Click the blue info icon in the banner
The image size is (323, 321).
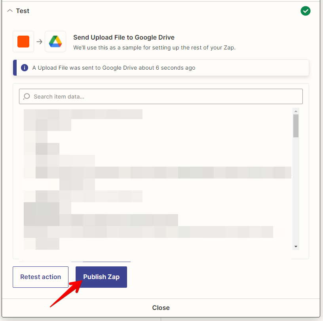click(x=24, y=67)
